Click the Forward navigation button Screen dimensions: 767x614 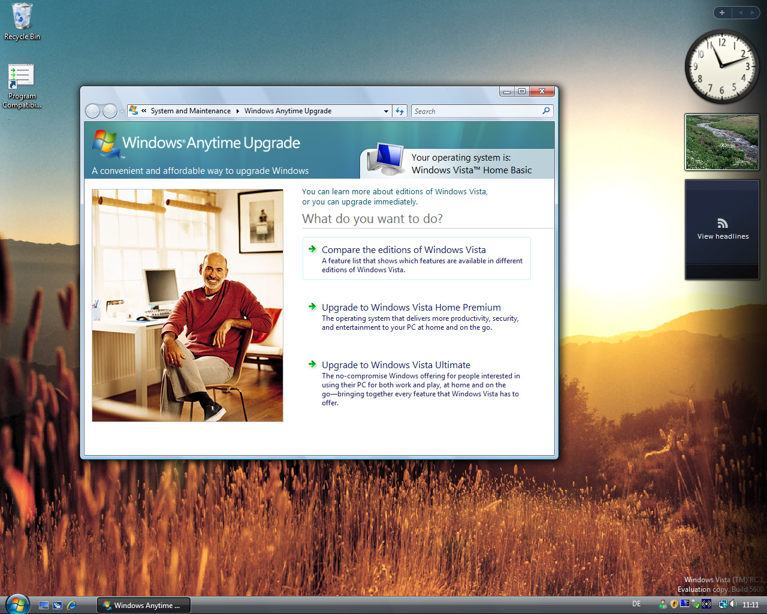110,111
